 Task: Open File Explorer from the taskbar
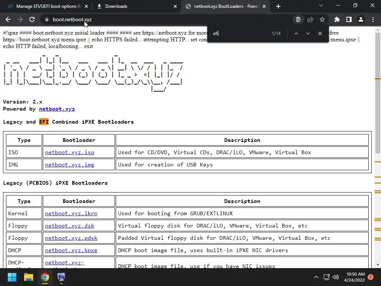pyautogui.click(x=28, y=277)
